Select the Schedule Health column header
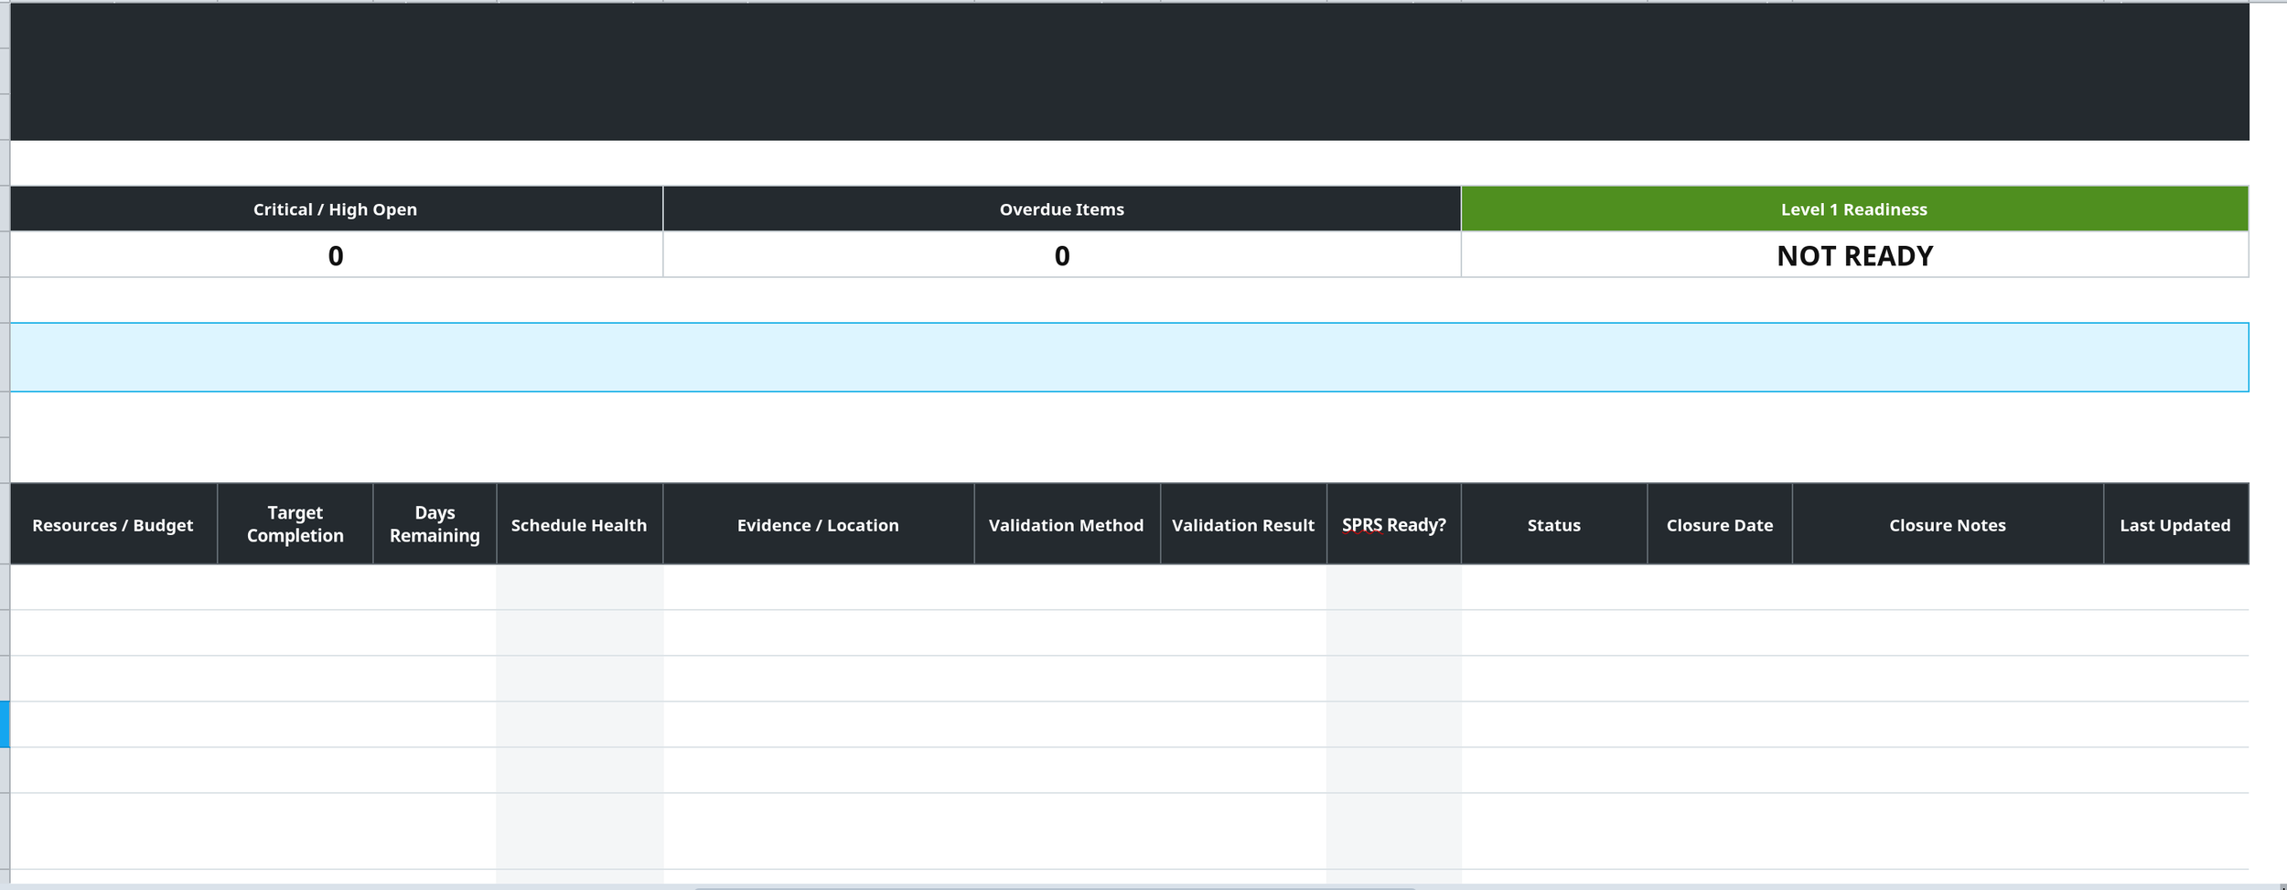The width and height of the screenshot is (2287, 890). pyautogui.click(x=579, y=524)
